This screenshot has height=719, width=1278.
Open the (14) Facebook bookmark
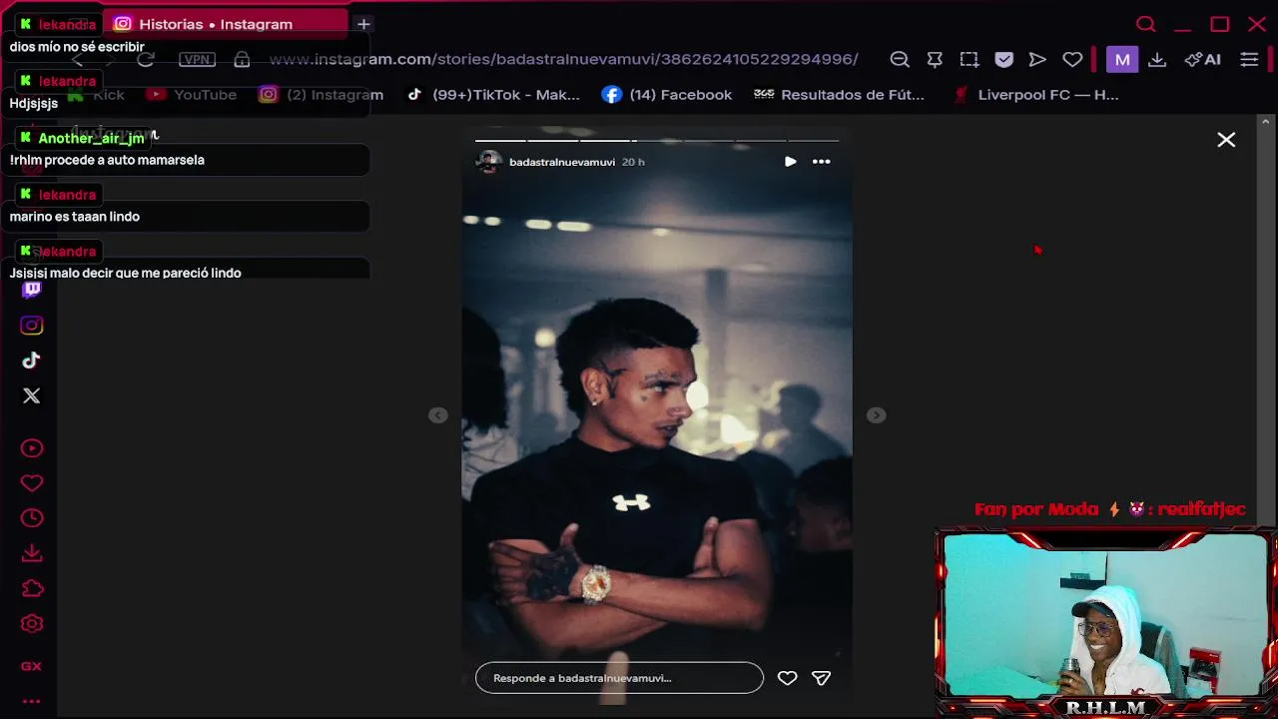pyautogui.click(x=667, y=95)
